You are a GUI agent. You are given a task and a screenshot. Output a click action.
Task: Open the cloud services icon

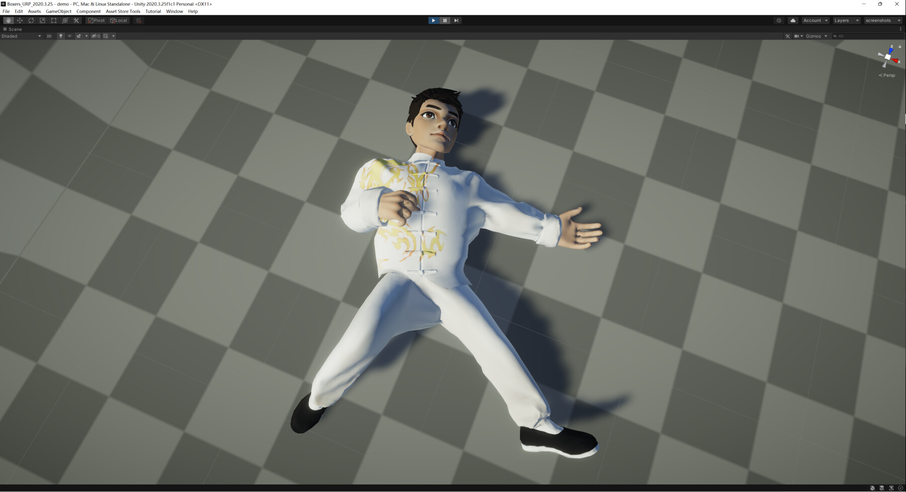coord(793,21)
